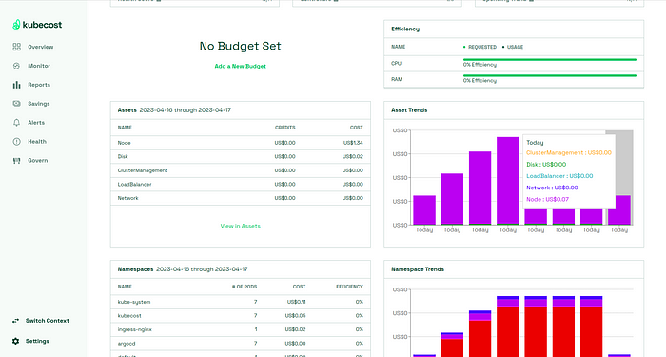Click the Govern sidebar icon
Screen dimensions: 666x357
[16, 161]
